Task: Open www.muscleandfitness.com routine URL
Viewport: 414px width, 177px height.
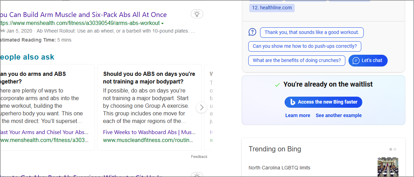Action: click(x=148, y=140)
